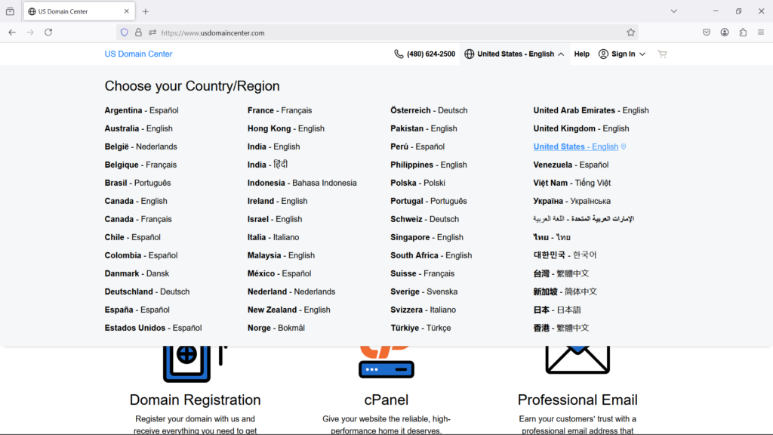This screenshot has height=435, width=773.
Task: Open the Firefox account icon
Action: 725,32
